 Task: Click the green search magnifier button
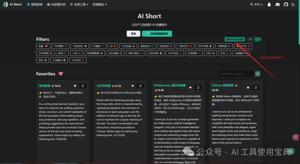click(257, 74)
